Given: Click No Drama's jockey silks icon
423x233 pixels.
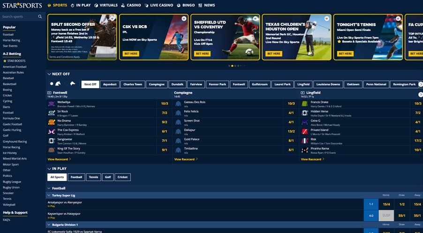Looking at the screenshot, I should [x=52, y=122].
